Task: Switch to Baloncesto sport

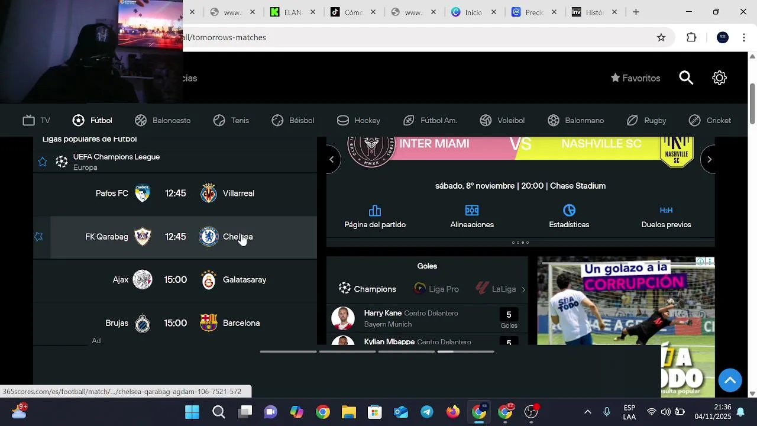Action: (x=163, y=121)
